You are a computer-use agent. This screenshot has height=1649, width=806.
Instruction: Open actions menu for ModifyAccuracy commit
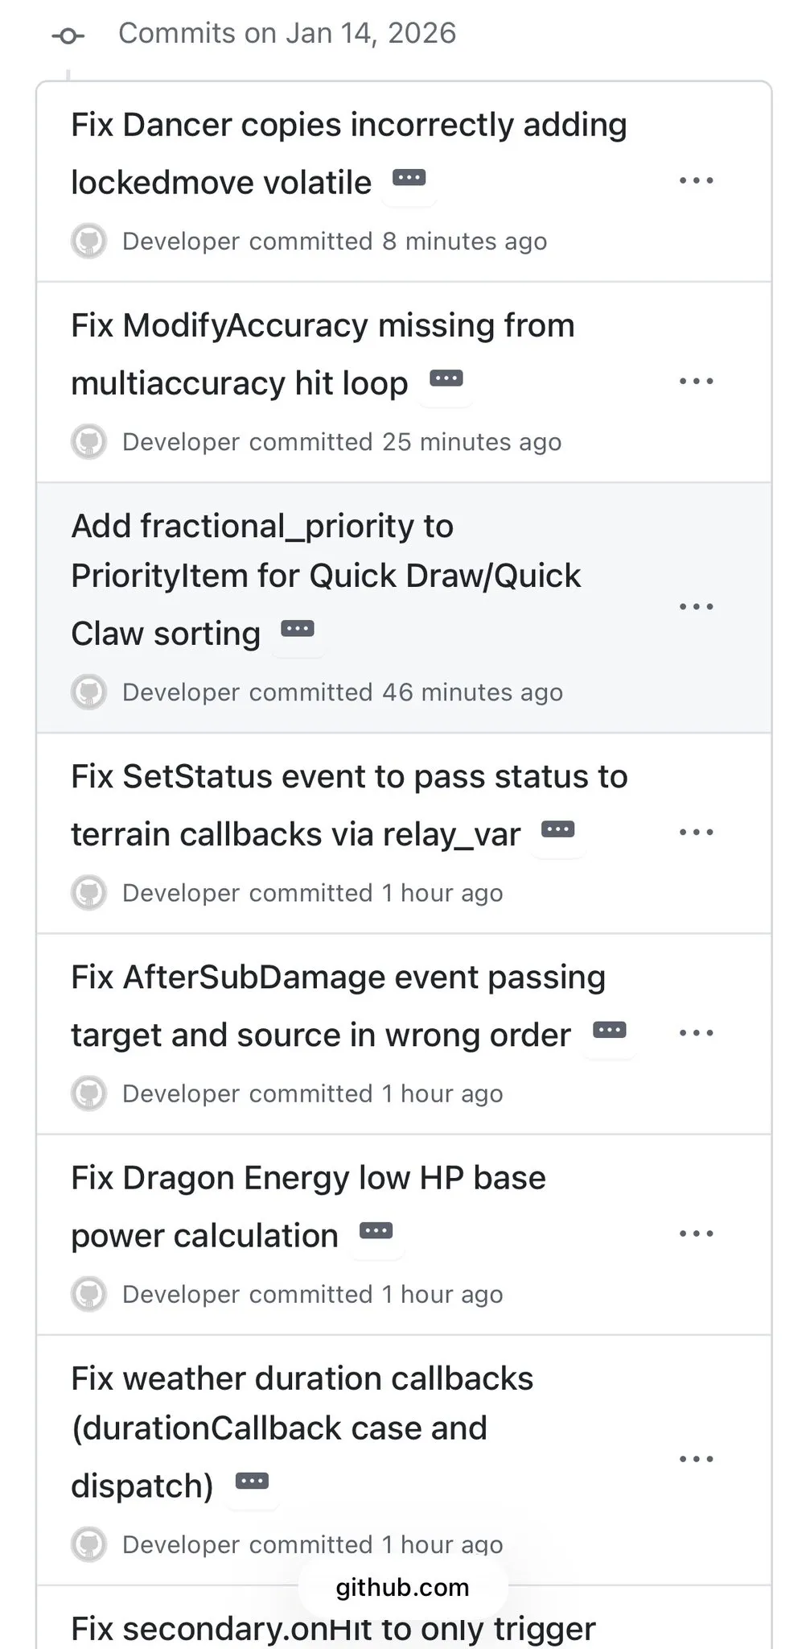click(x=696, y=381)
